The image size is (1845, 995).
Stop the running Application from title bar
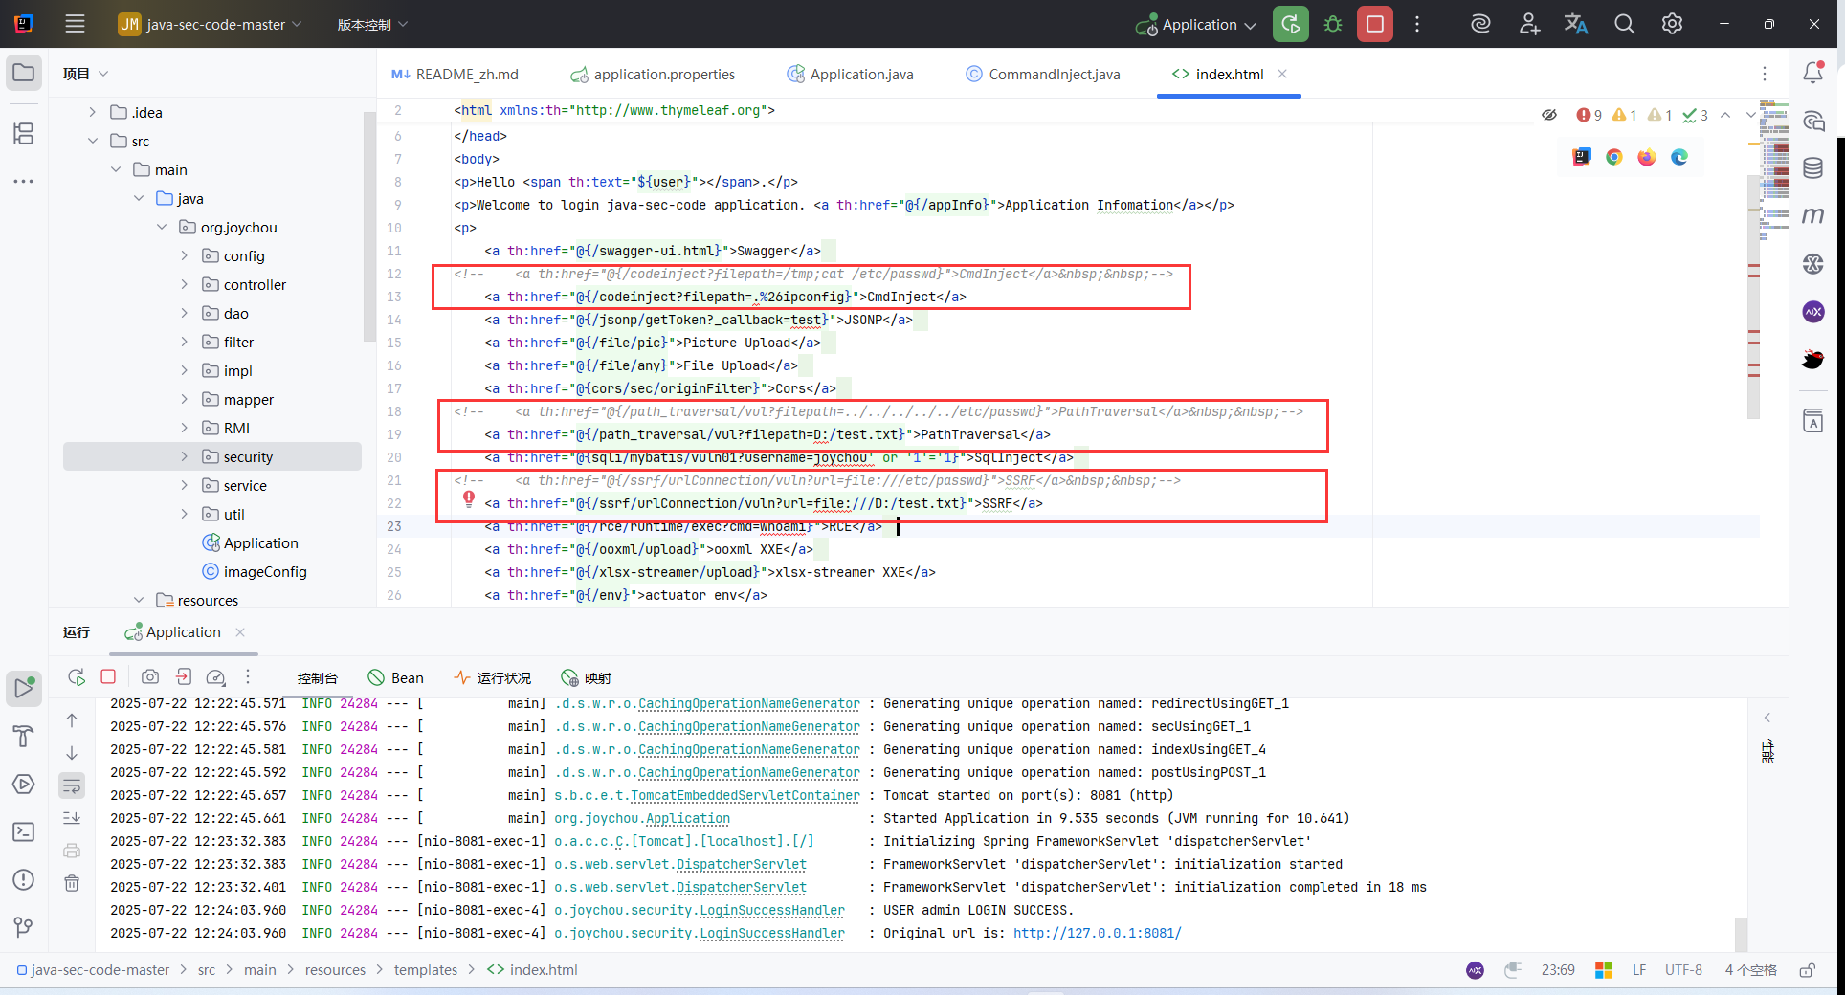(x=1375, y=24)
